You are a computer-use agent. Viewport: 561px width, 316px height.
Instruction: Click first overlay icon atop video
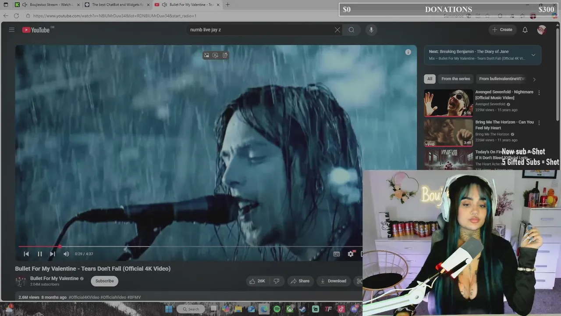point(206,55)
